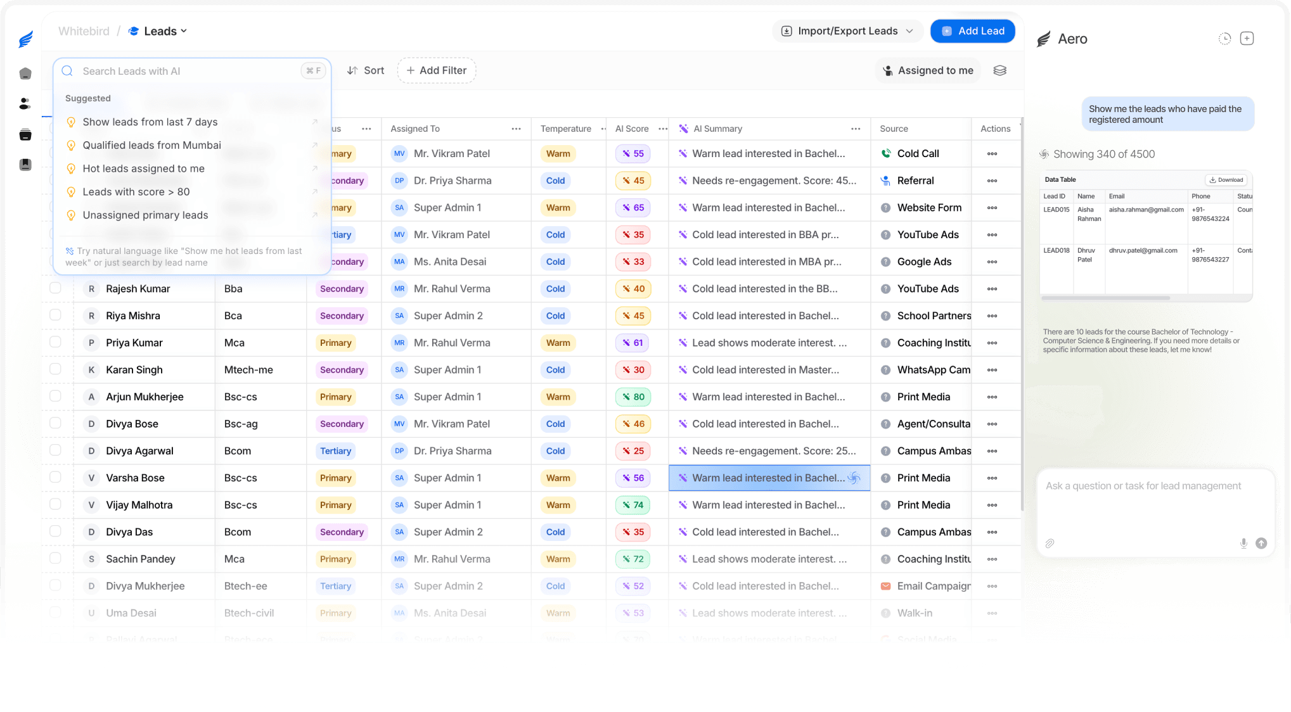Select the checkbox for Varsha Bose
This screenshot has width=1291, height=712.
[x=55, y=478]
